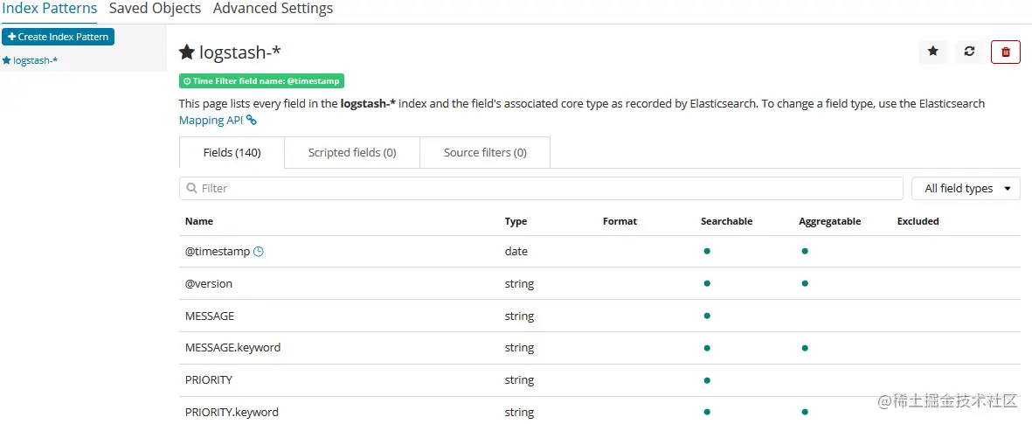The height and width of the screenshot is (424, 1032).
Task: Select logstash-* pattern in the sidebar
Action: coord(35,61)
